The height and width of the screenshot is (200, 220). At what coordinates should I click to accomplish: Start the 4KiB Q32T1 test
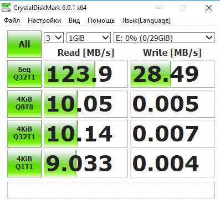click(x=24, y=134)
